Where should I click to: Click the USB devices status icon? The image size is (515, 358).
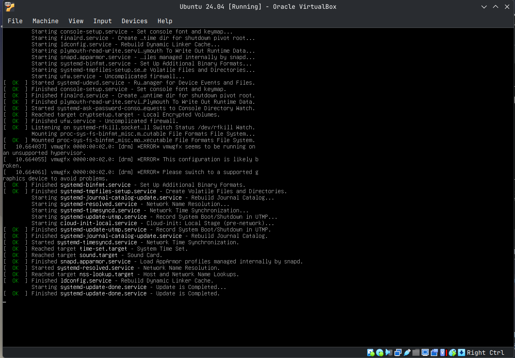[x=407, y=352]
